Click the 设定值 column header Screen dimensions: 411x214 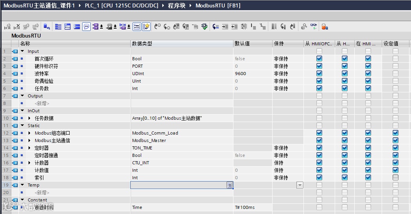tap(395, 43)
